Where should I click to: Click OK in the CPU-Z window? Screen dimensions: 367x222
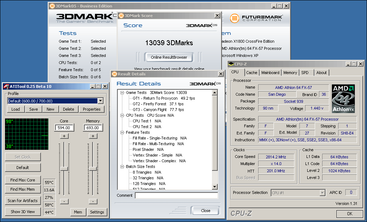point(350,213)
